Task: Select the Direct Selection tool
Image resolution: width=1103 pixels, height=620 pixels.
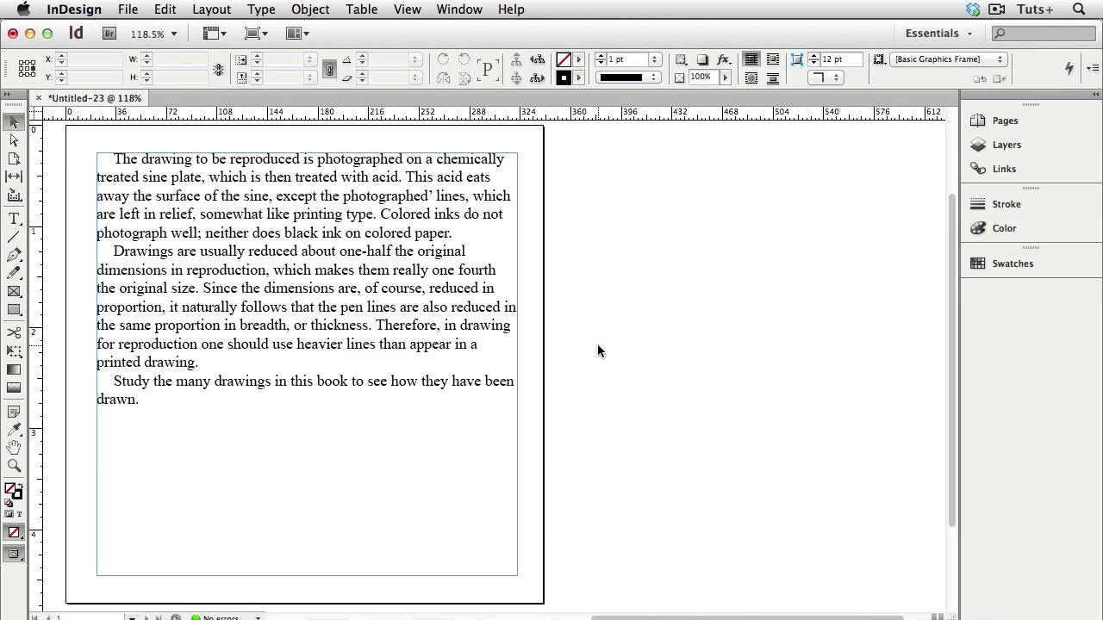Action: point(14,140)
